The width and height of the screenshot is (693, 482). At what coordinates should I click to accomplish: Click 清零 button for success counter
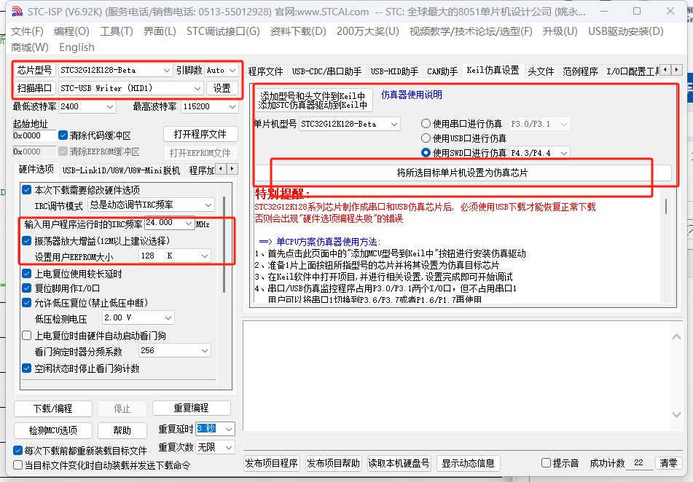click(x=667, y=463)
